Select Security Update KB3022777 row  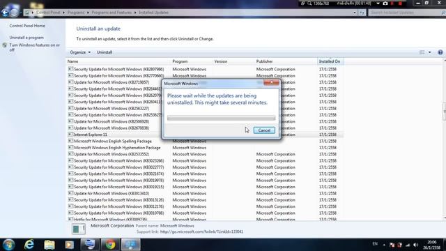(x=205, y=167)
